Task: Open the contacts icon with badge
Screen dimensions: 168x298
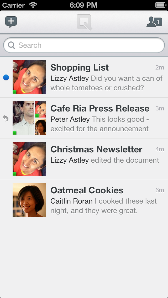Action: pos(154,22)
